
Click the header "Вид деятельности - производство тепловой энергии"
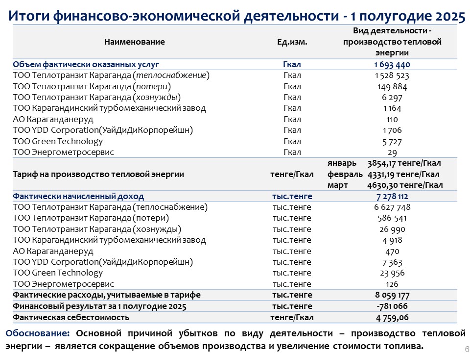392,42
